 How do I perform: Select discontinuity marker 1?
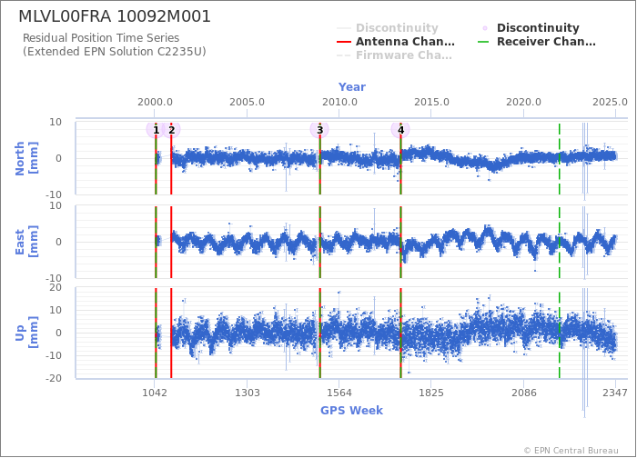point(156,130)
